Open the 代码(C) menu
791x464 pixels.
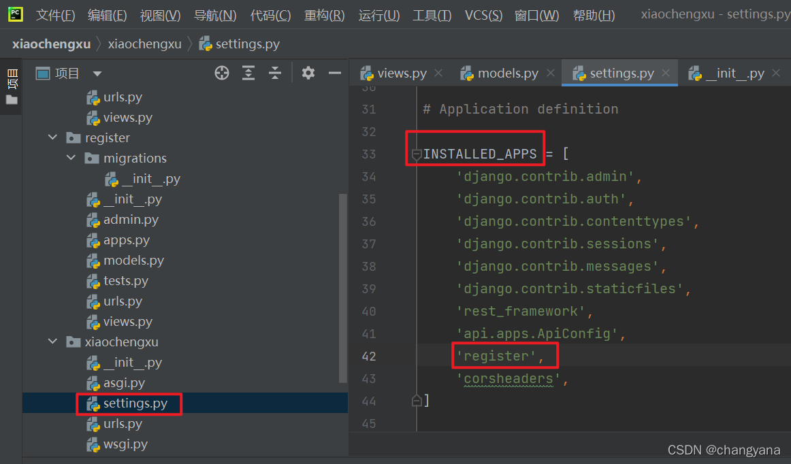[x=270, y=15]
